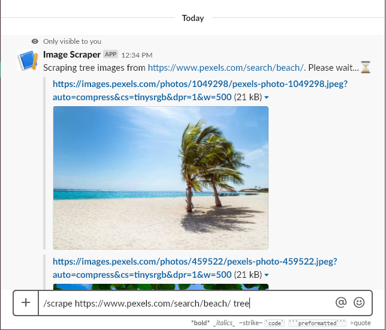Click the Today date divider label
Screen dimensions: 386x330
point(193,18)
